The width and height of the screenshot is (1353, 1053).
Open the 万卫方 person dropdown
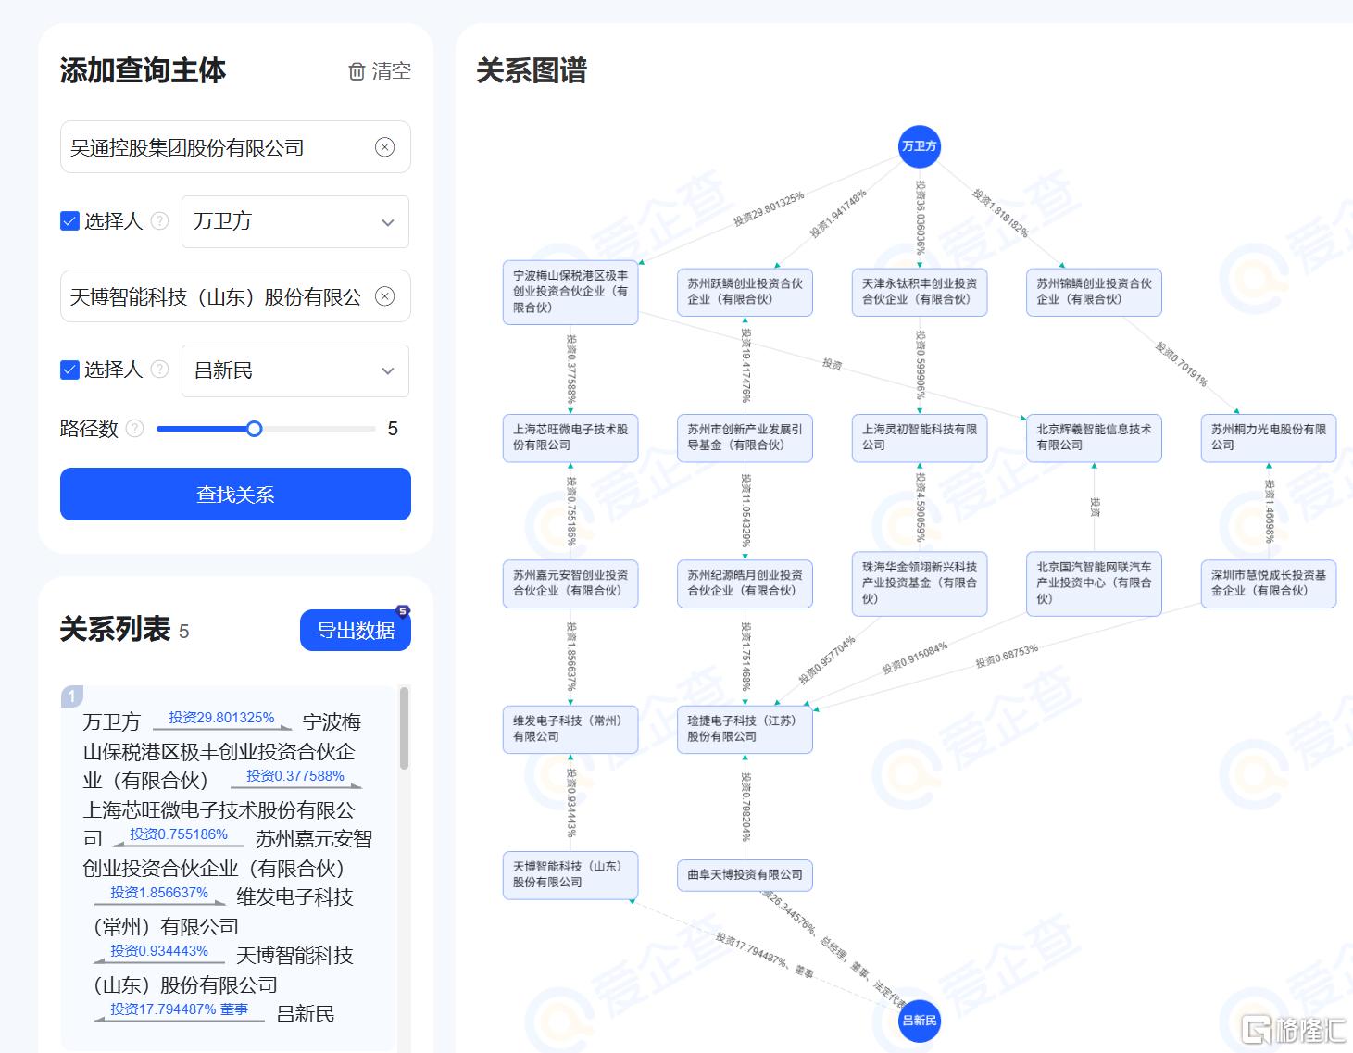point(294,221)
